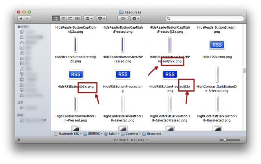This screenshot has height=164, width=261.
Task: Go to Contents folder in path bar
Action: [130, 134]
